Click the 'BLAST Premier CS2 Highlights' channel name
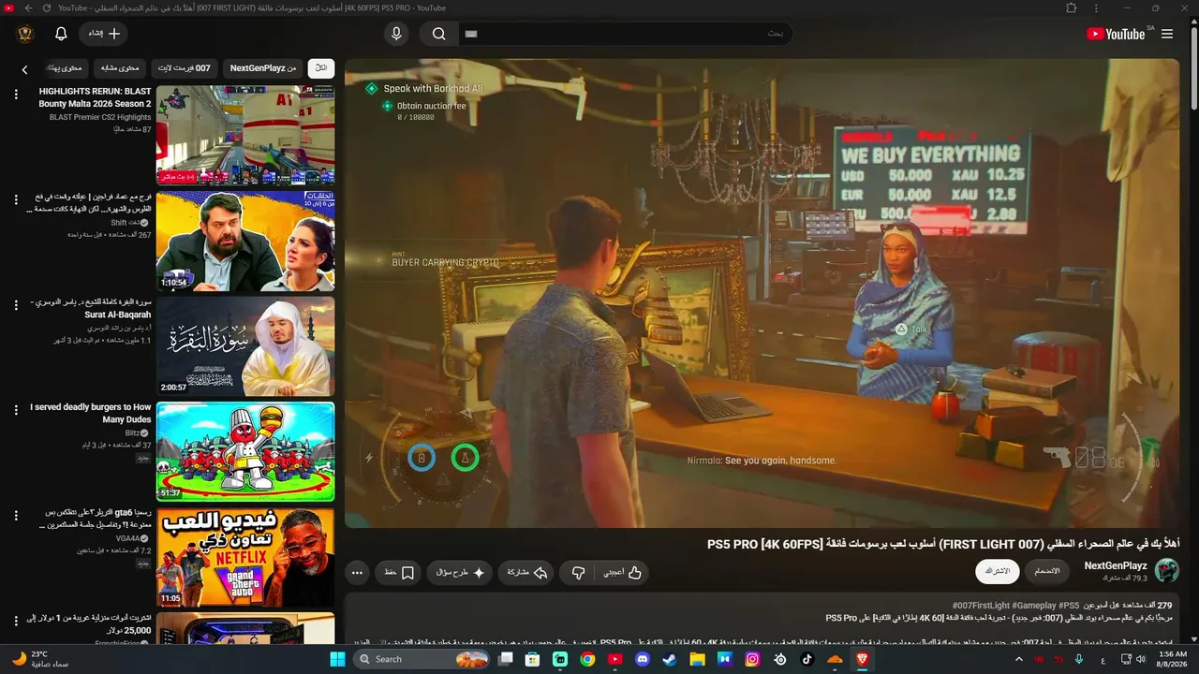 point(100,117)
